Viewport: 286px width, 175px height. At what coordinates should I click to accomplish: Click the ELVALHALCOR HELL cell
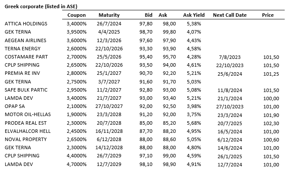point(27,131)
